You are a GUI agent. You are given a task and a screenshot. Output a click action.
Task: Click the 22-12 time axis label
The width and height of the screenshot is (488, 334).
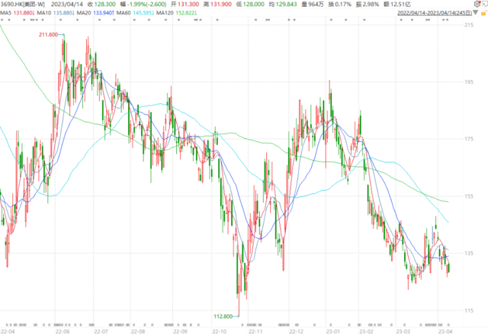[296, 331]
